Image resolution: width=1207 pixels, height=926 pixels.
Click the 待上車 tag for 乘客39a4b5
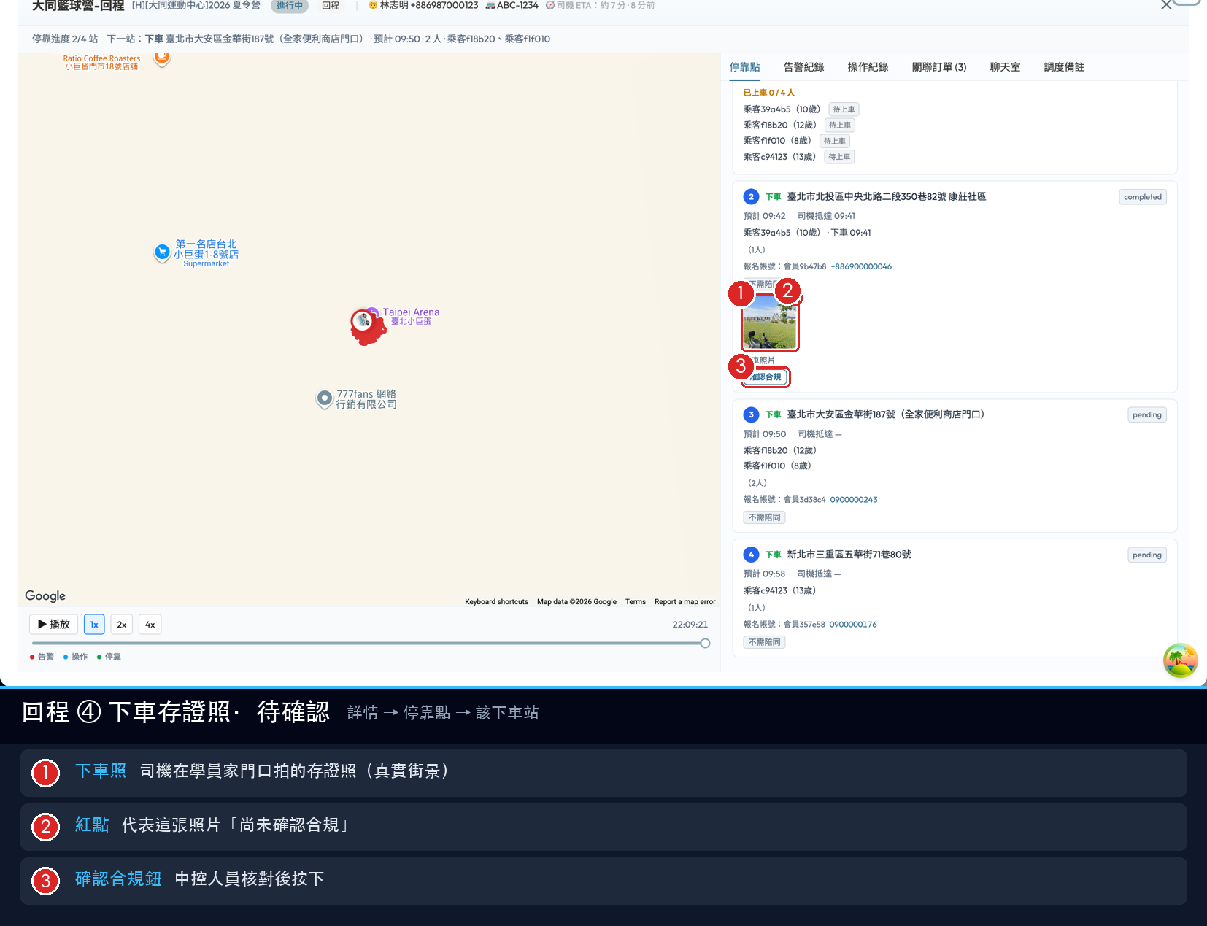tap(844, 109)
